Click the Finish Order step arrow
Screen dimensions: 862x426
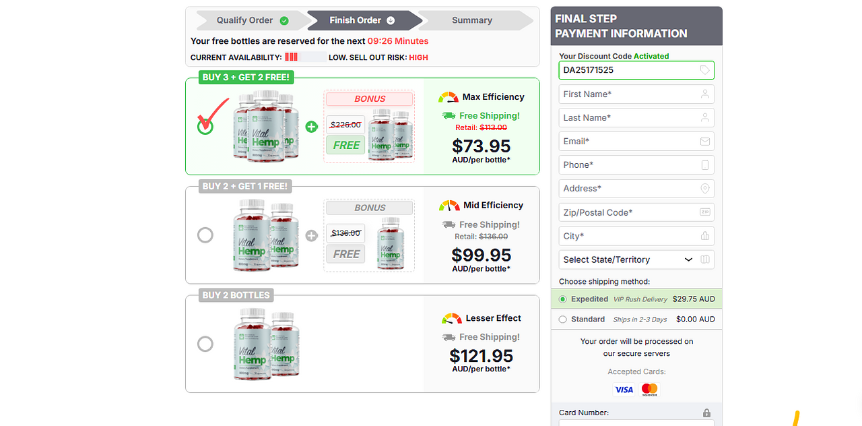[x=362, y=20]
